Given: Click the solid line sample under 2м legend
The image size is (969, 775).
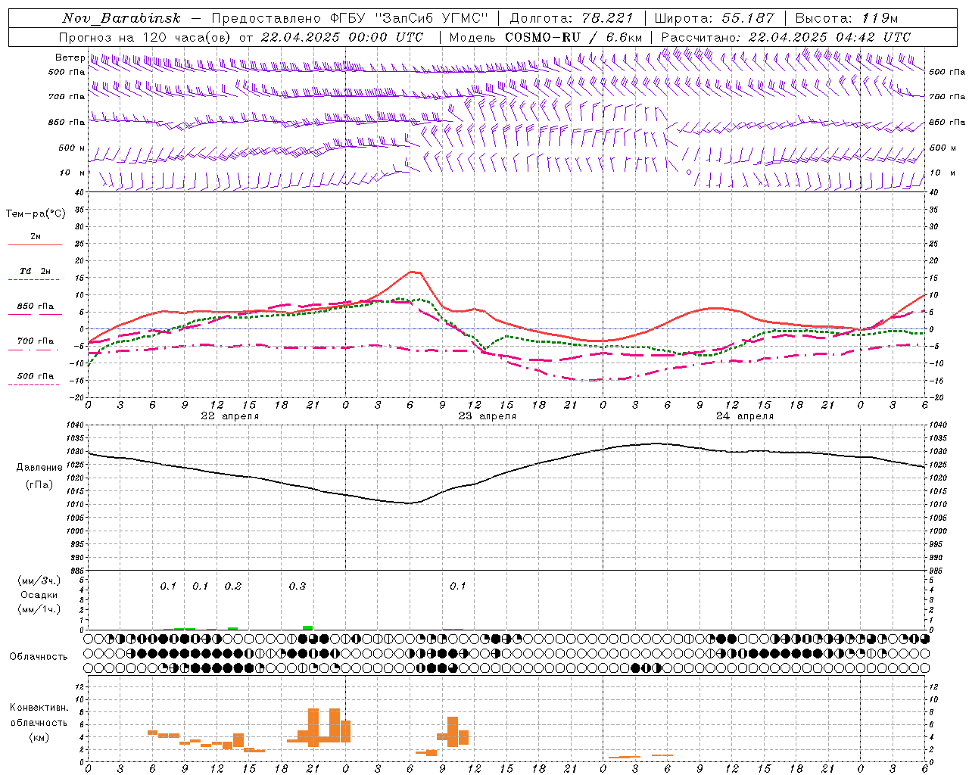Looking at the screenshot, I should pyautogui.click(x=35, y=245).
